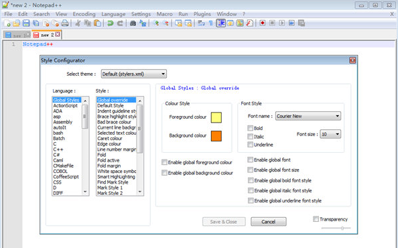Image resolution: width=398 pixels, height=248 pixels.
Task: Toggle Show All Characters pilcrow icon
Action: (210, 23)
